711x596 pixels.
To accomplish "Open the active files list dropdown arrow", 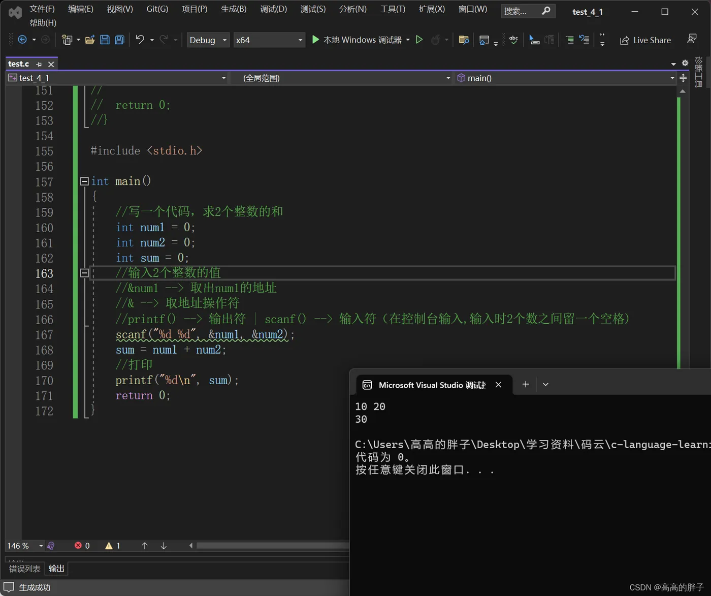I will (673, 64).
